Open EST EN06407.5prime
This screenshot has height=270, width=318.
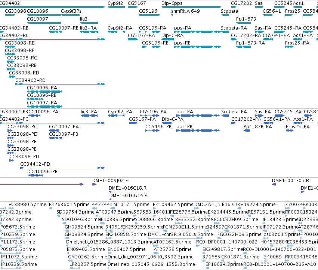pos(127,249)
